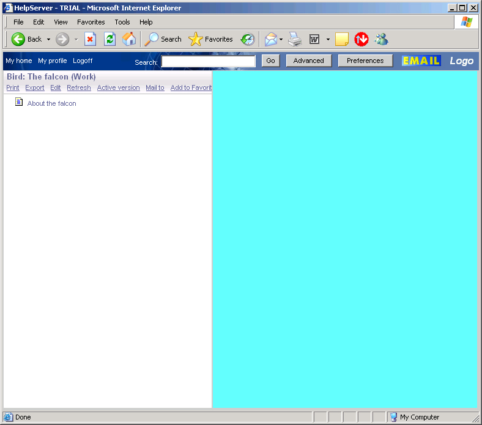The width and height of the screenshot is (482, 425).
Task: Focus the HelpServer Search input field
Action: (209, 61)
